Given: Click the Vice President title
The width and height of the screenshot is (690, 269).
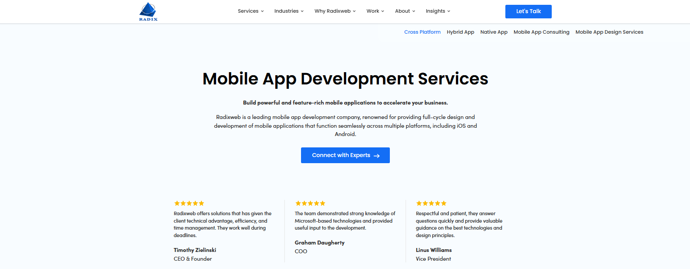Looking at the screenshot, I should [433, 259].
